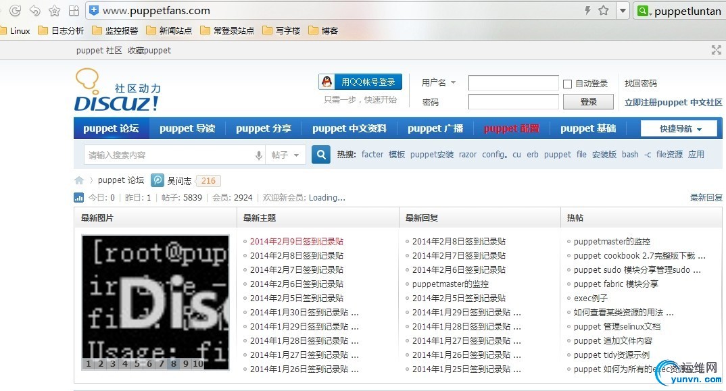Open the 新闻站点 bookmark folder
The height and width of the screenshot is (391, 726).
[x=169, y=30]
